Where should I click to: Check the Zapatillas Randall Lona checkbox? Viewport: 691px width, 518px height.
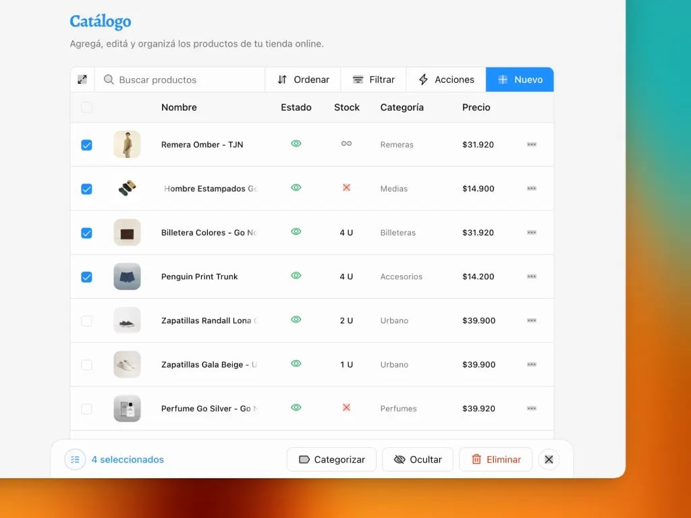[x=86, y=320]
